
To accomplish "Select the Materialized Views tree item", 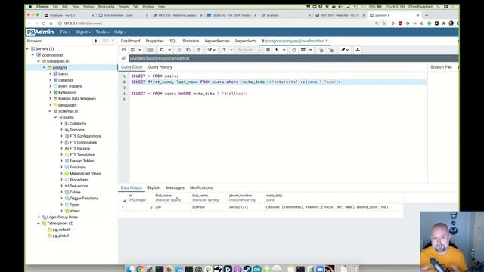I will click(85, 174).
